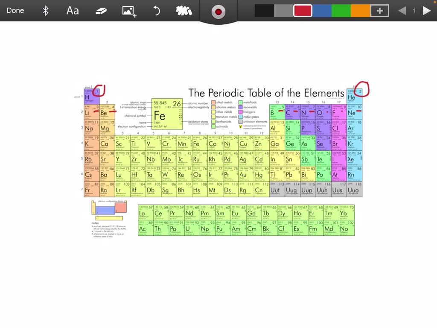
Task: Add a new color with the plus button
Action: 379,10
